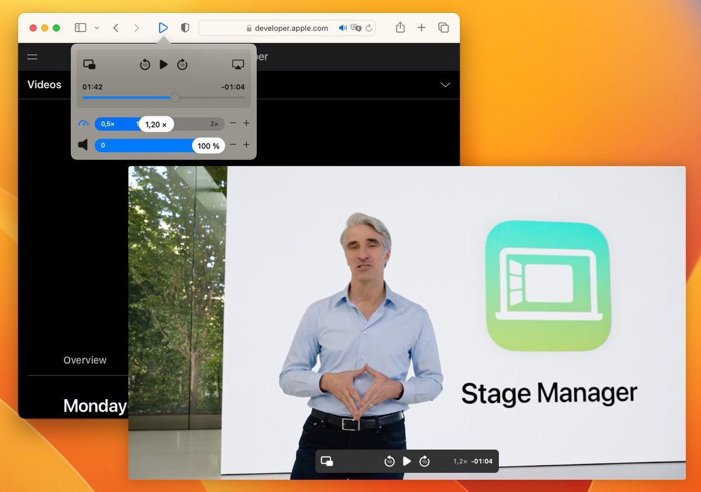Skip forward 10 seconds in PiP overlay

click(x=425, y=462)
